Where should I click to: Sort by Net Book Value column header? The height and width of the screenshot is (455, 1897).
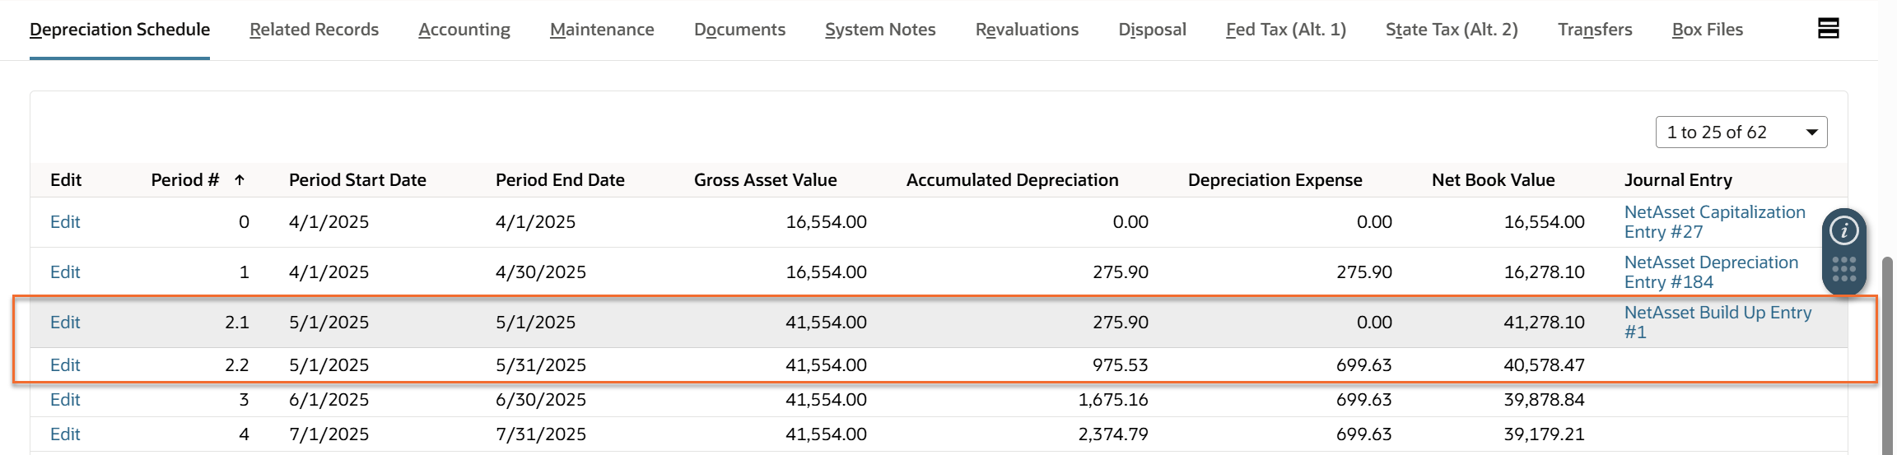pyautogui.click(x=1493, y=180)
